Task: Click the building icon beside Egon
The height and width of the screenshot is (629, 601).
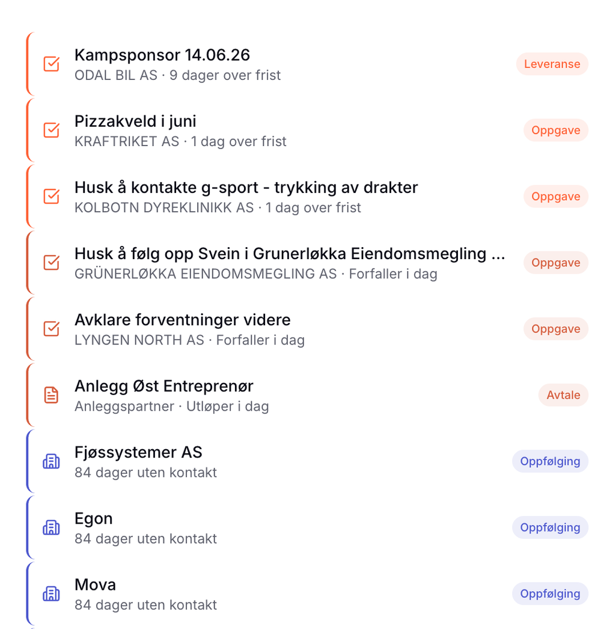Action: pos(51,527)
